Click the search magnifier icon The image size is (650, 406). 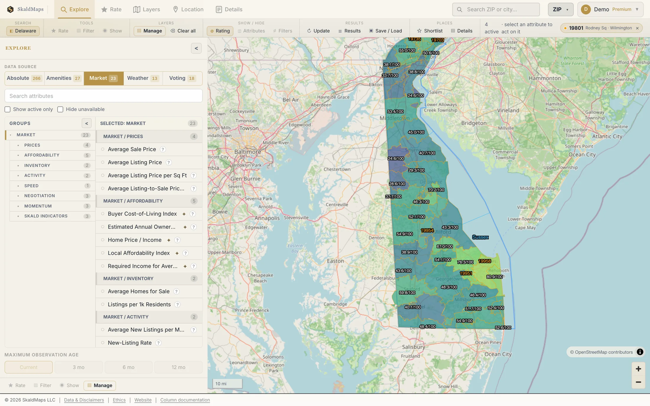460,9
